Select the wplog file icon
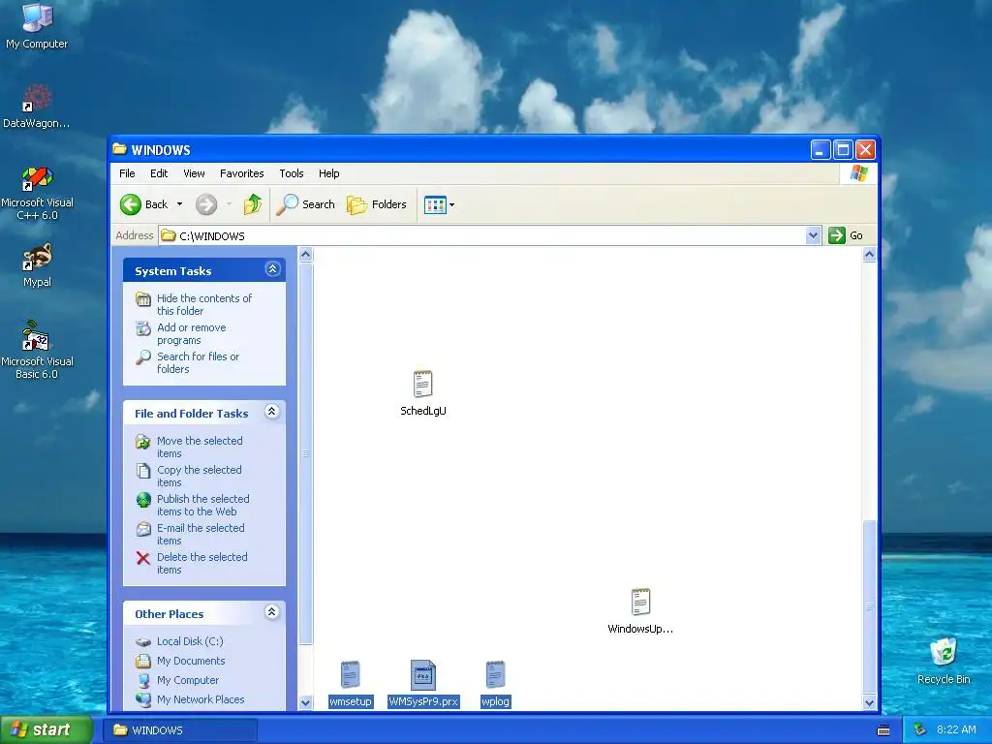The width and height of the screenshot is (992, 744). pos(495,674)
